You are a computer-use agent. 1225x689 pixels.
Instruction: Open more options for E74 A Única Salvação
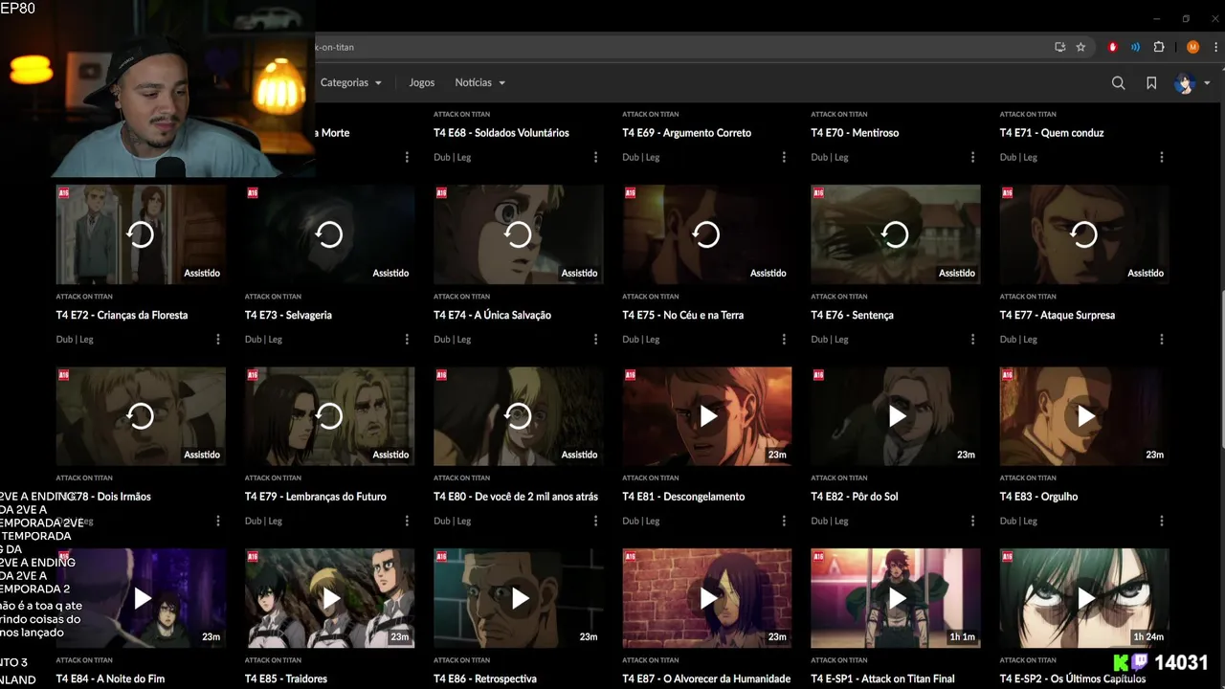tap(595, 339)
